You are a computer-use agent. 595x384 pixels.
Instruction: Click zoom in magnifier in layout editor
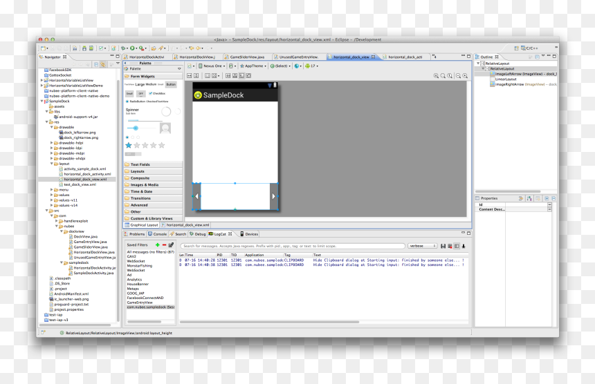coord(465,76)
